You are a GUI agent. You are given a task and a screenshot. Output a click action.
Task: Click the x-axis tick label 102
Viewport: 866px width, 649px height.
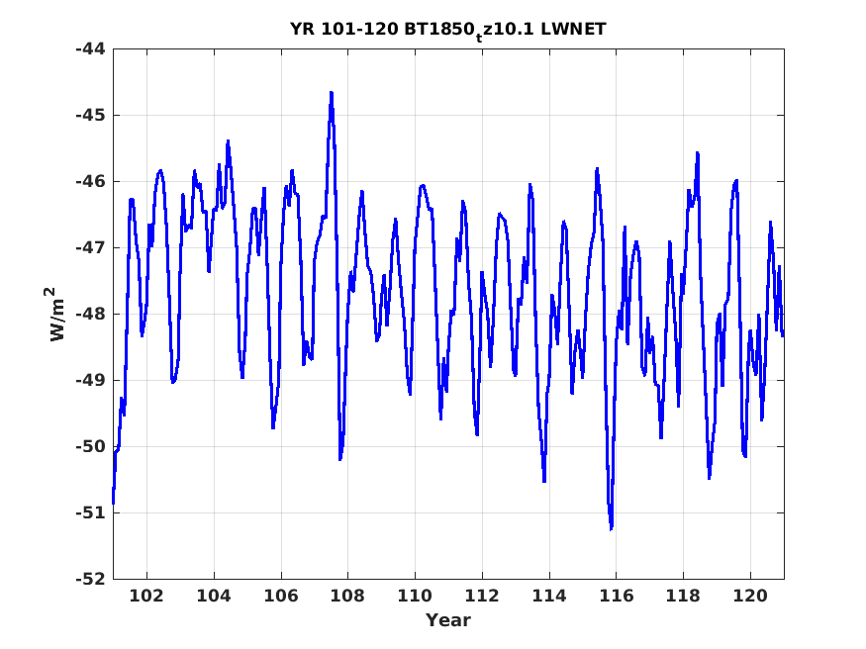tap(146, 596)
